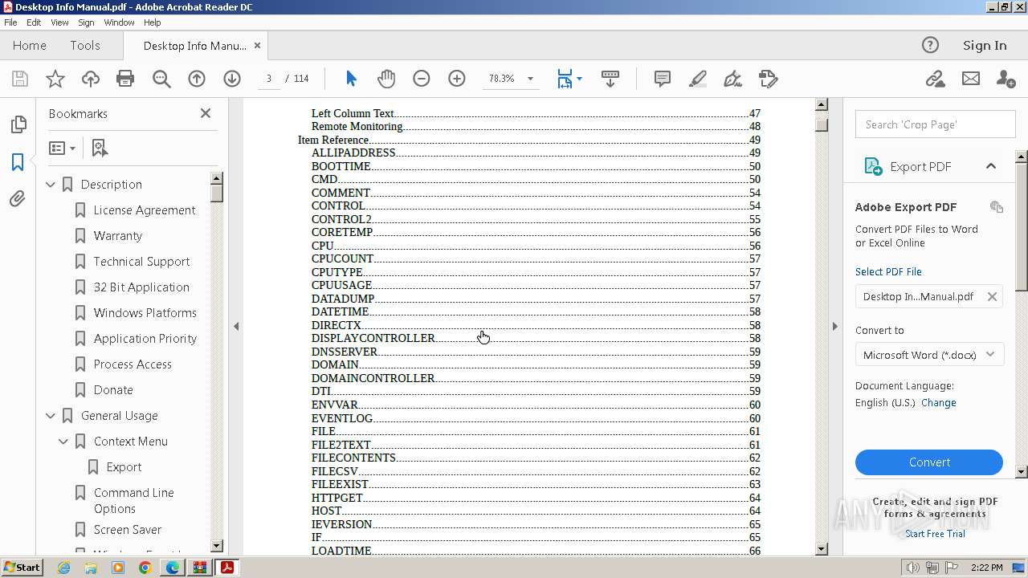This screenshot has height=578, width=1028.
Task: Collapse the Context Menu bookmark
Action: (63, 442)
